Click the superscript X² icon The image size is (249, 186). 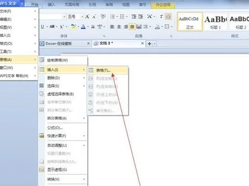(x=62, y=27)
